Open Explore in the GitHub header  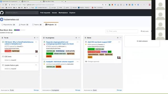click(x=72, y=13)
